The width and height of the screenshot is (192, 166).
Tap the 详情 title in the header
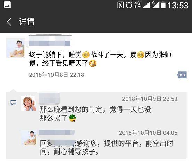[x=27, y=22]
